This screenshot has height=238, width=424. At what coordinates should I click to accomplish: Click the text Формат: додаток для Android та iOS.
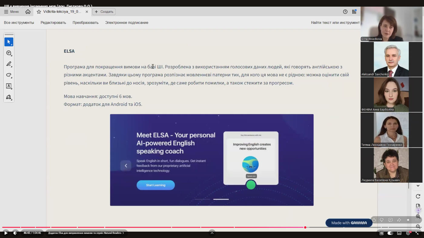coord(103,104)
